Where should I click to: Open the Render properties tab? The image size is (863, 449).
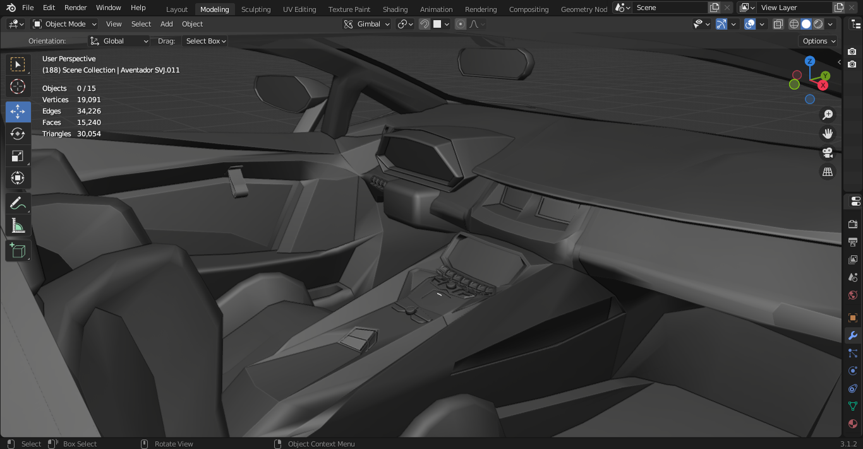853,224
